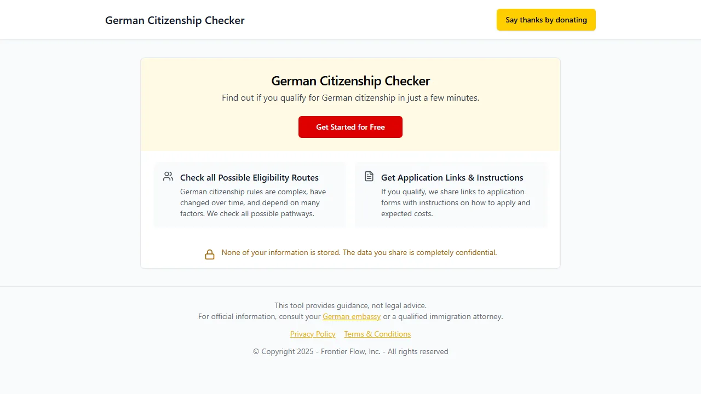The image size is (701, 394).
Task: Select the 'Check all Possible Eligibility Routes' card
Action: (250, 194)
